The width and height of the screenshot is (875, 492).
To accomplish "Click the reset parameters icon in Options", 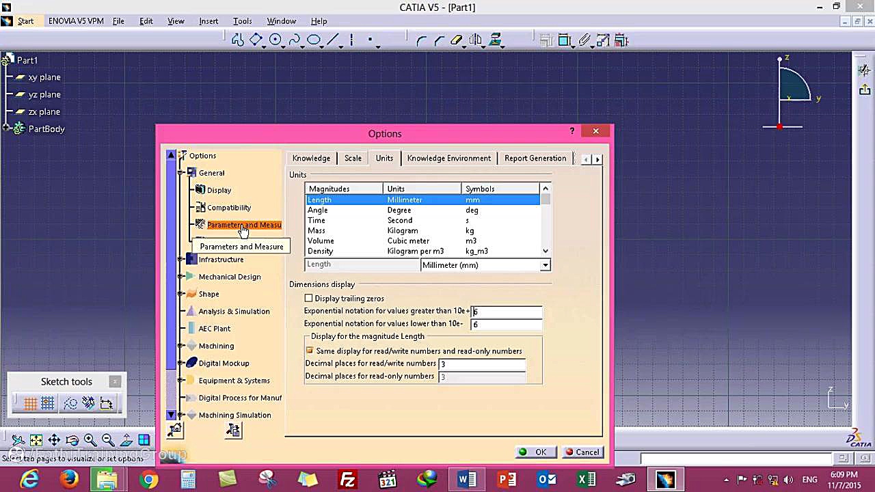I will pos(175,430).
